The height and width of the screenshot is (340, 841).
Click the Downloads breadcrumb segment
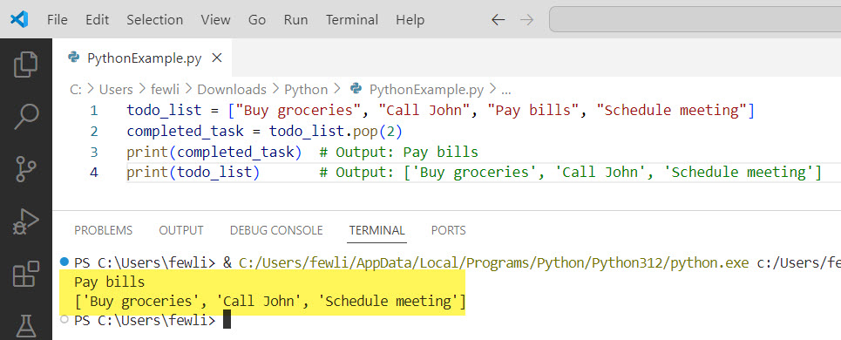232,89
